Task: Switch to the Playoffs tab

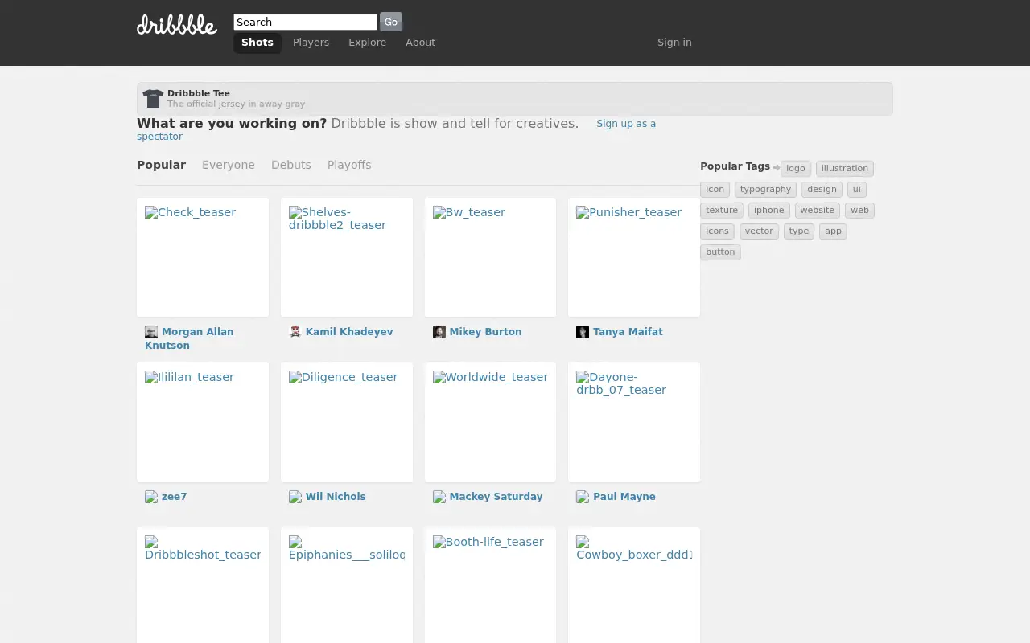Action: (349, 165)
